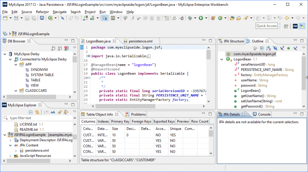This screenshot has height=172, width=308.
Task: Click the grid layout toolbar icon
Action: point(113,18)
